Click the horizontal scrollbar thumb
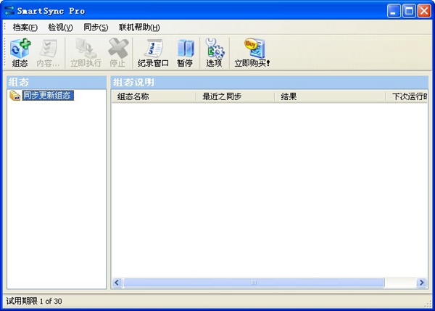The height and width of the screenshot is (311, 435). pyautogui.click(x=254, y=283)
